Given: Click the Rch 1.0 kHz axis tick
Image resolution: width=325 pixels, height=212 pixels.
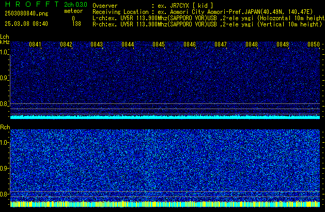Looking at the screenshot, I should pos(4,143).
